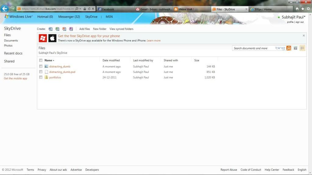Open Messenger (32) in the header
312x175 pixels.
click(x=69, y=17)
